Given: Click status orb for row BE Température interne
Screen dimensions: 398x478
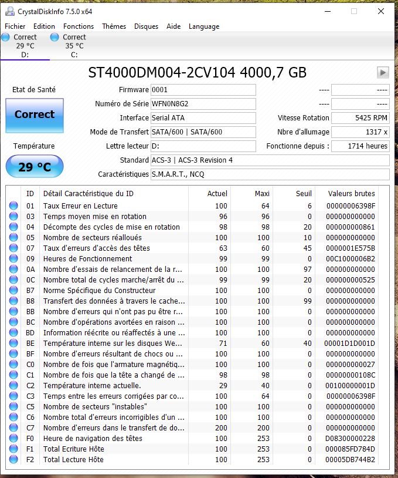Looking at the screenshot, I should [x=13, y=343].
